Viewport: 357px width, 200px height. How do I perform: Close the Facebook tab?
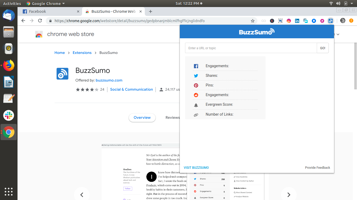(78, 11)
